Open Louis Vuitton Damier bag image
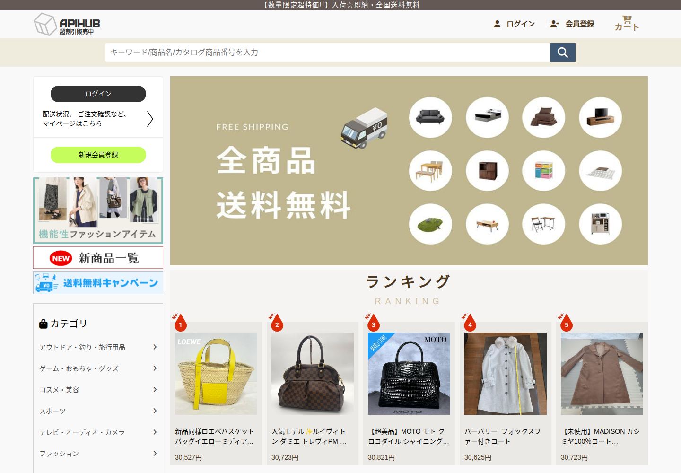 [x=313, y=374]
